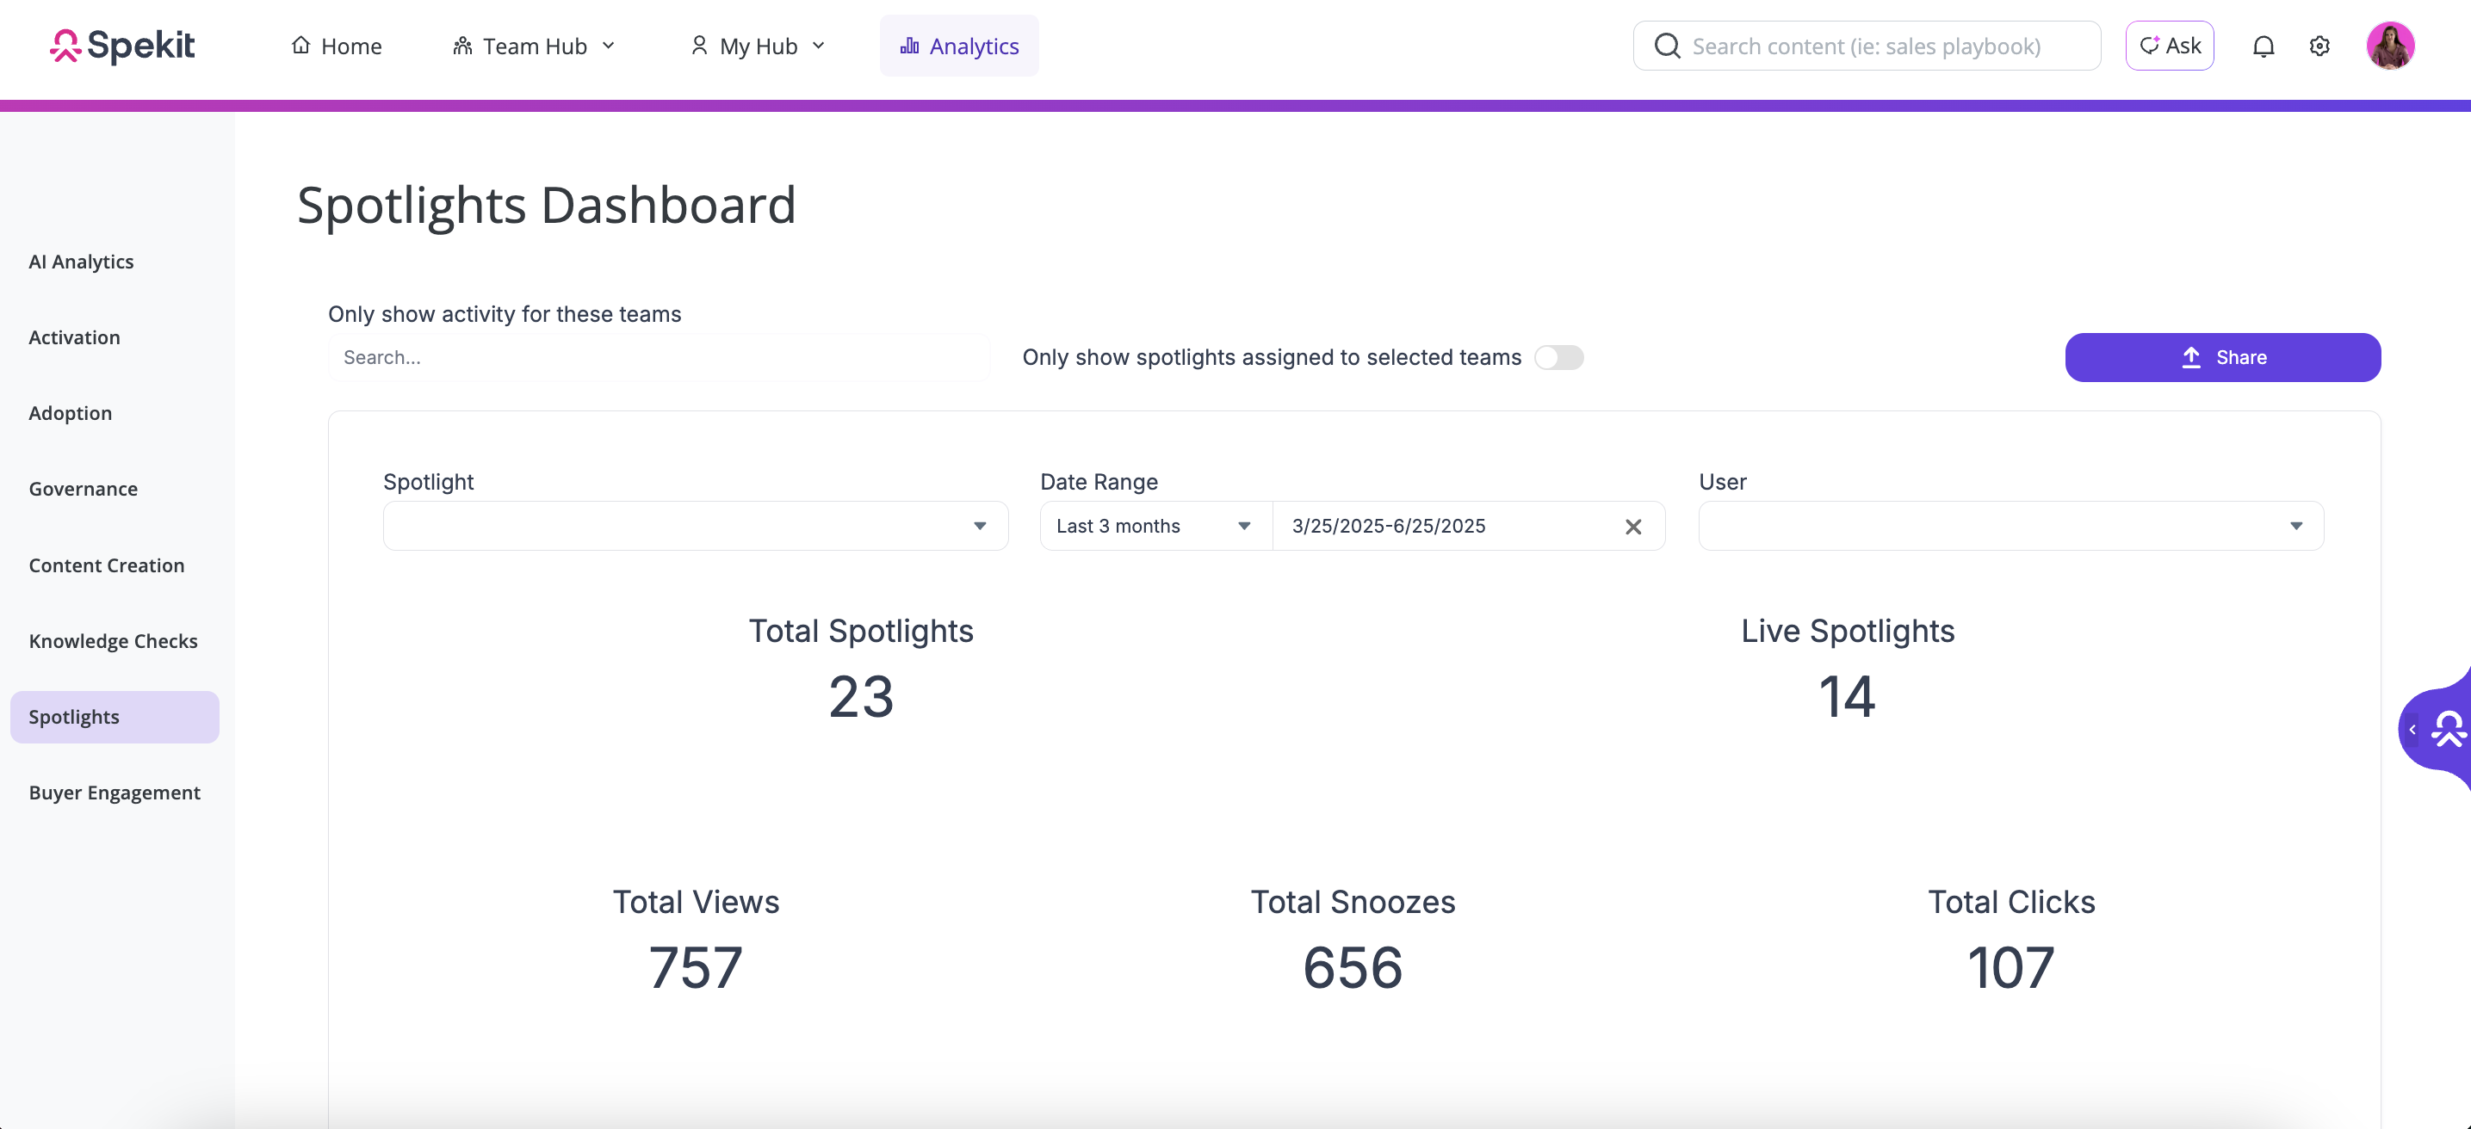This screenshot has width=2471, height=1129.
Task: Open the notifications bell
Action: [x=2263, y=46]
